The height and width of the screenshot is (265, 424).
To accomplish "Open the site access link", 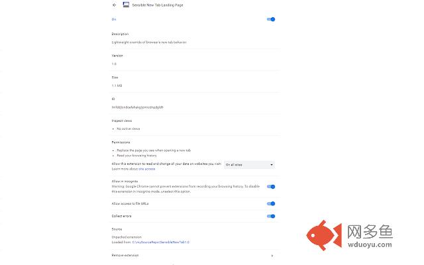I will pos(147,169).
